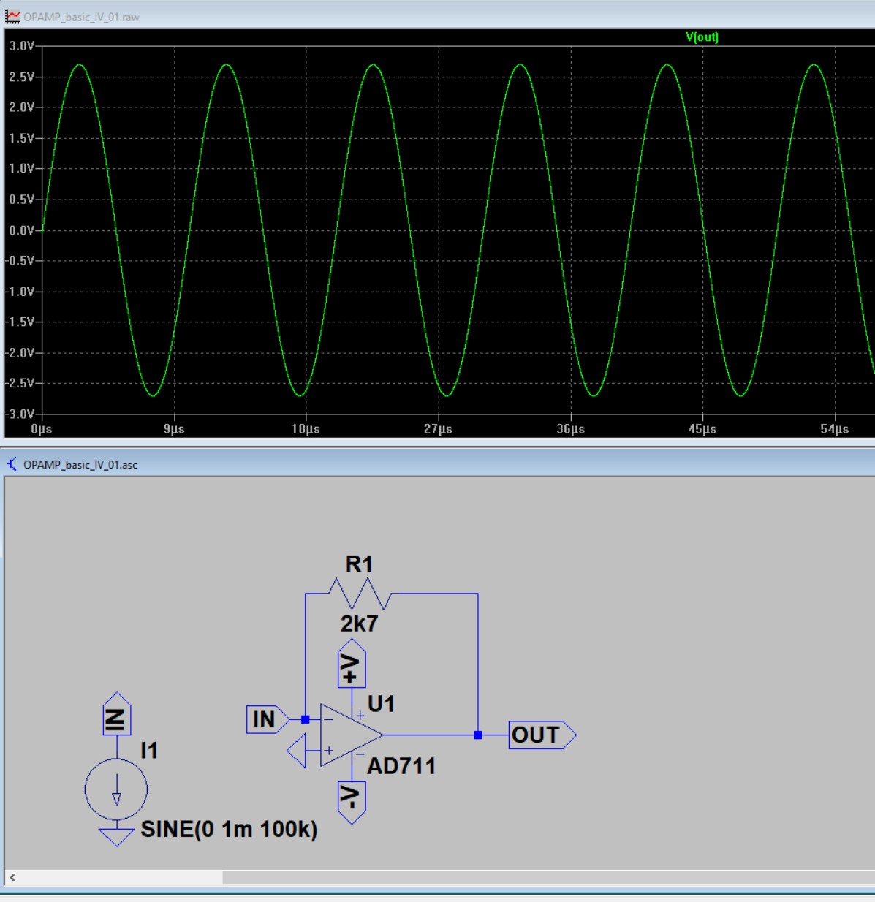Viewport: 875px width, 902px height.
Task: Click the 2k7 resistor value
Action: click(359, 624)
